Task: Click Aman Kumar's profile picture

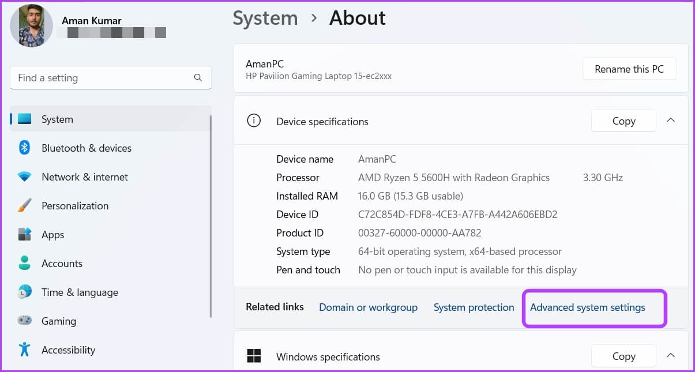Action: pos(32,26)
